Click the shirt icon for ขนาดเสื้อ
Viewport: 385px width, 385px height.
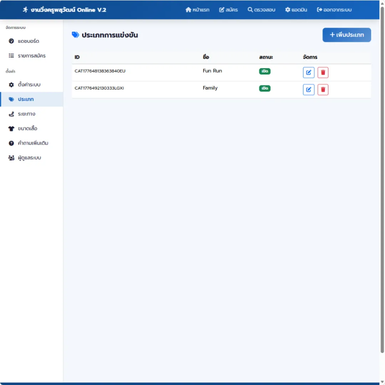point(11,128)
